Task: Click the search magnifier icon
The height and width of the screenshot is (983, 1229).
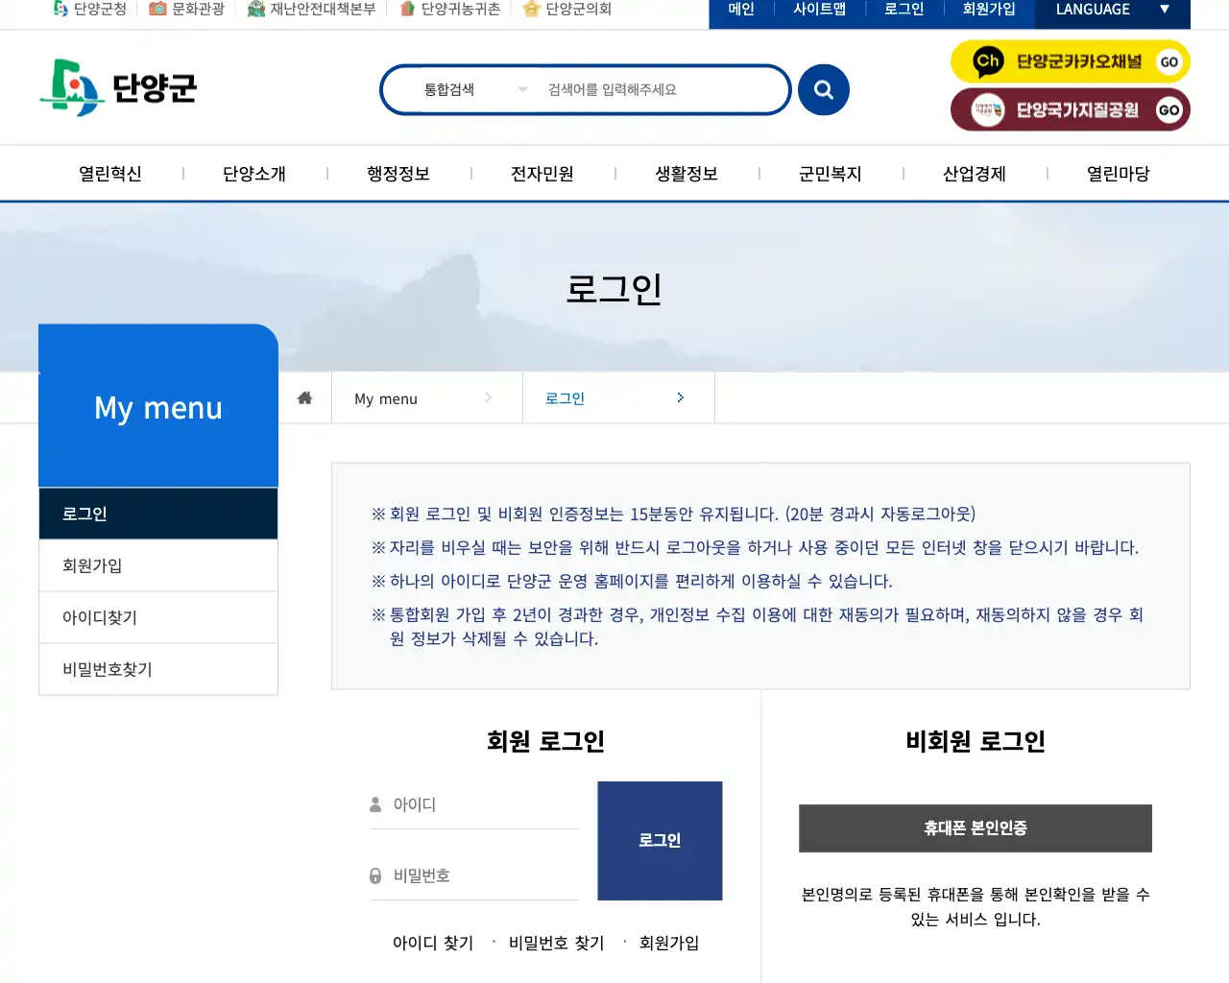Action: click(x=823, y=89)
